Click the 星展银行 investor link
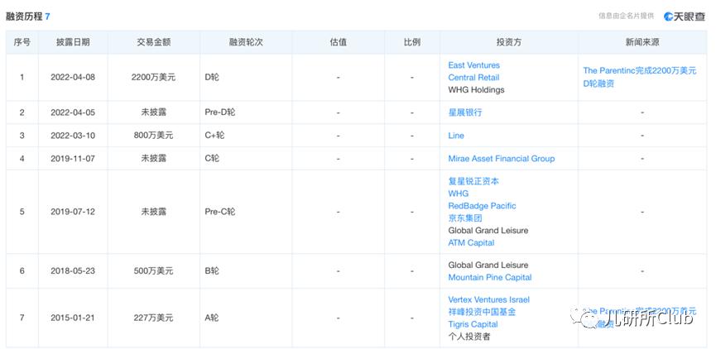The image size is (716, 349). click(464, 112)
